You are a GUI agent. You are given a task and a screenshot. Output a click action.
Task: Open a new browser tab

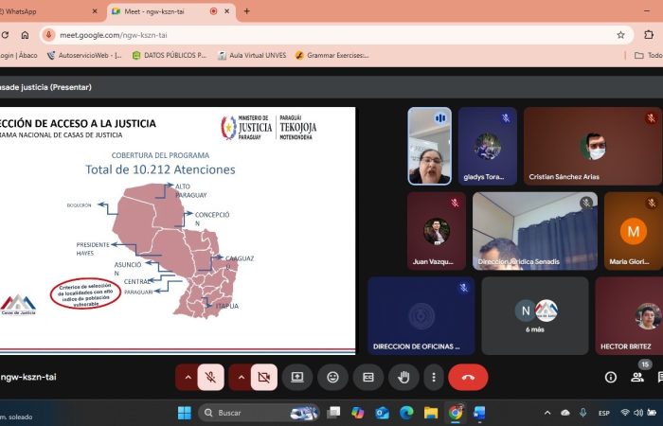tap(247, 11)
